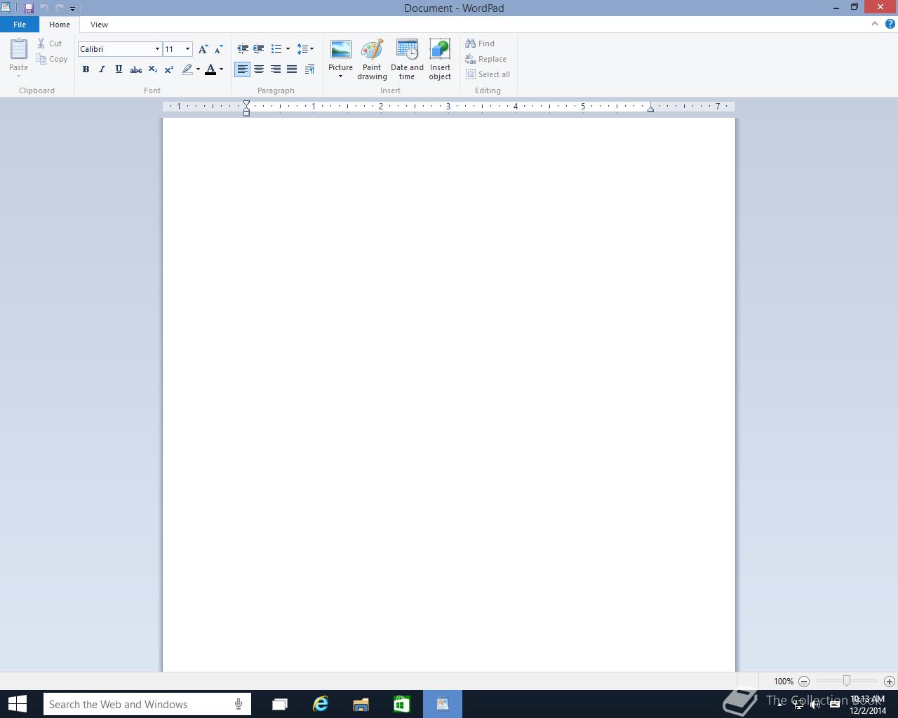898x718 pixels.
Task: Click the Copy button
Action: pos(52,59)
